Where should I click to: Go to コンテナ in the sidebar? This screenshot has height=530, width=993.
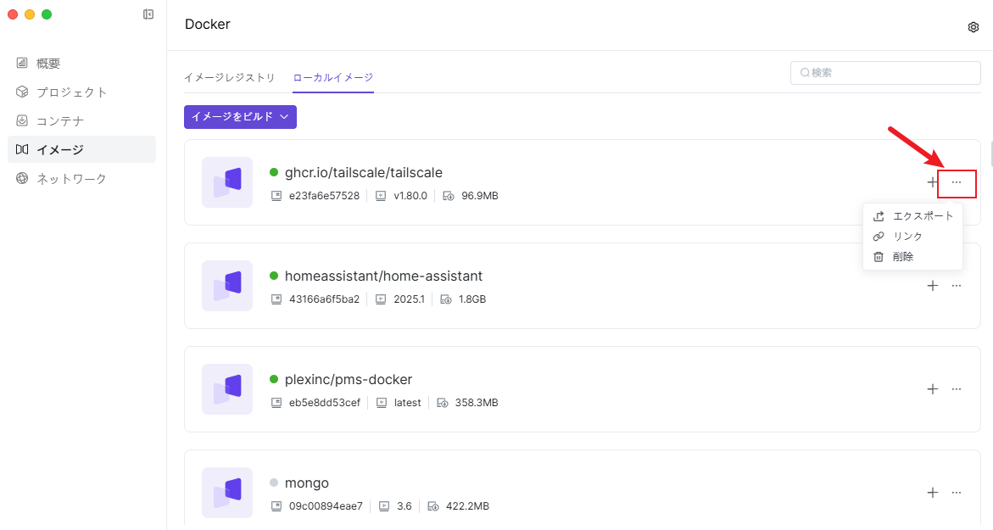[x=59, y=121]
